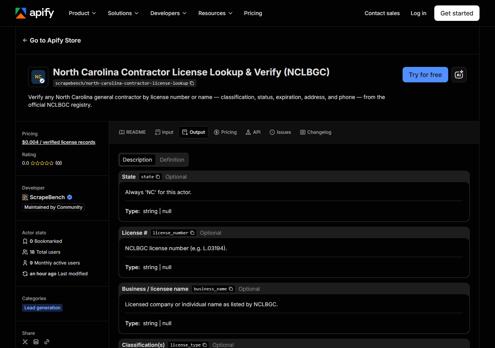495x348 pixels.
Task: Expand the Solutions menu
Action: (123, 13)
